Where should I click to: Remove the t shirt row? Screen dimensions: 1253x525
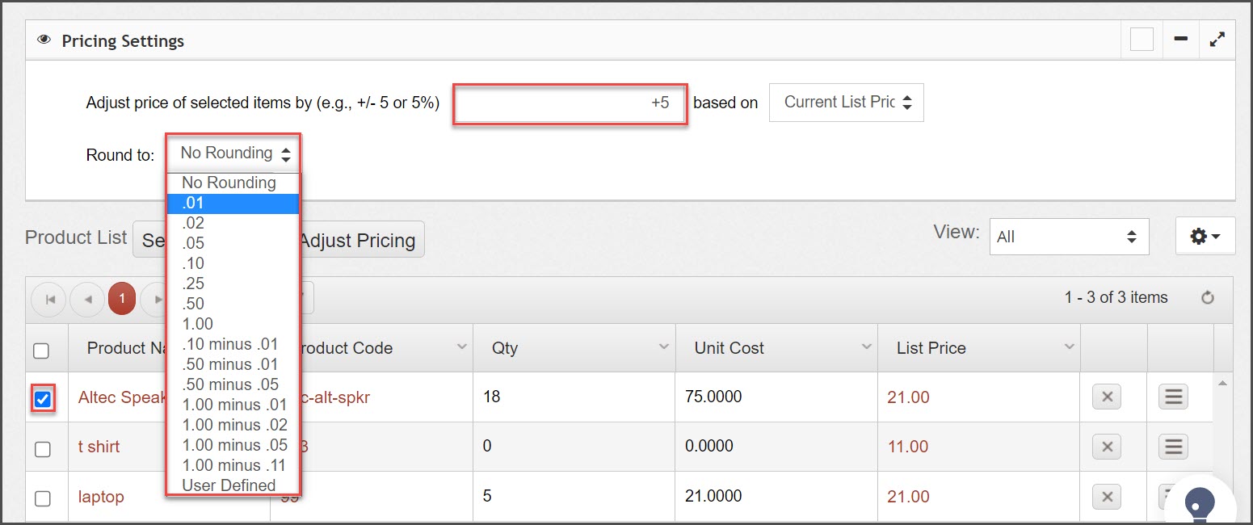coord(1107,446)
